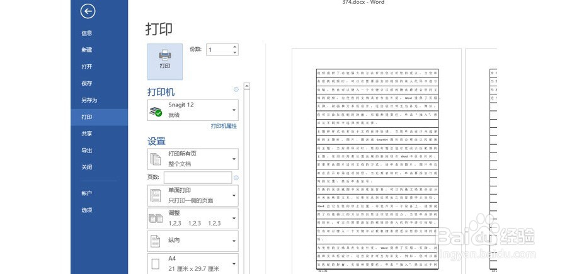Click the 纵向 portrait page icon
This screenshot has height=274, width=567.
pyautogui.click(x=156, y=241)
